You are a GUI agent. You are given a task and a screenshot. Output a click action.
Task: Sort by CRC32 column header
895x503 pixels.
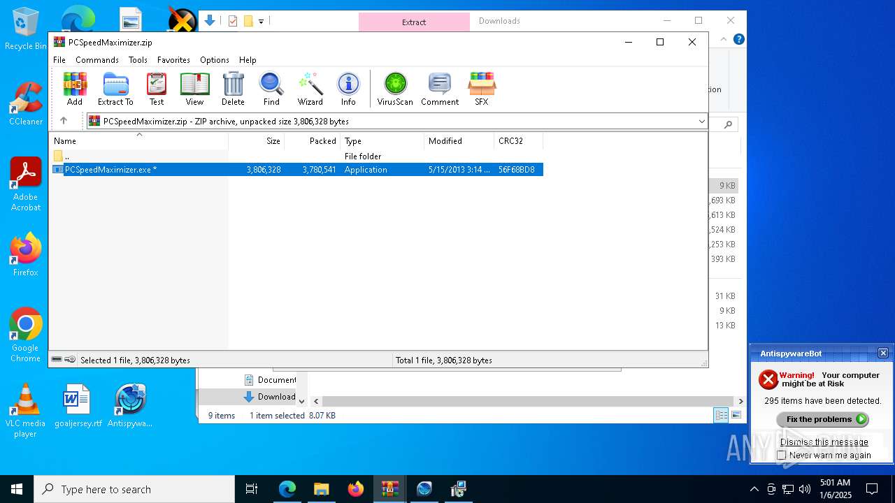(518, 140)
